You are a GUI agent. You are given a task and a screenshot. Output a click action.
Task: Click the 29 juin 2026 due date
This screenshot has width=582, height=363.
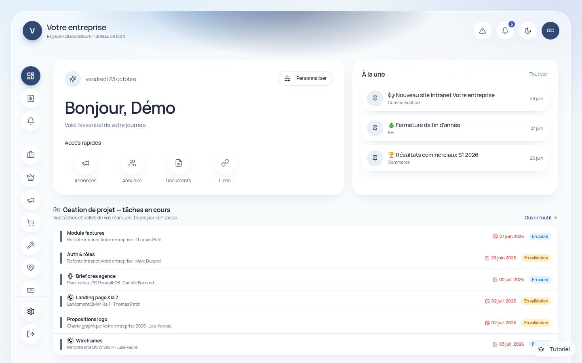coord(500,258)
